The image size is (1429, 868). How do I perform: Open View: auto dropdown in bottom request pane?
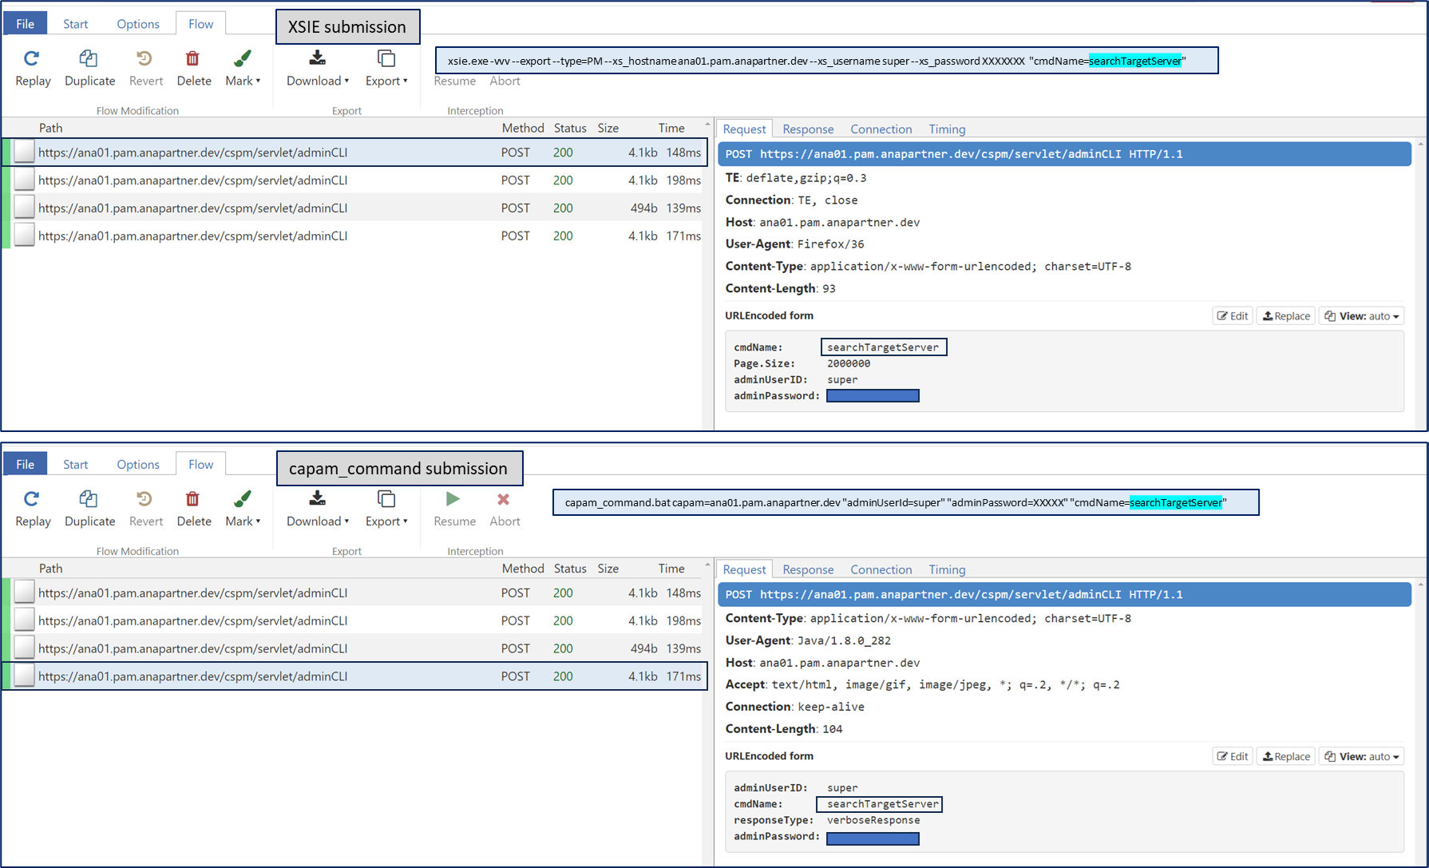[1361, 757]
